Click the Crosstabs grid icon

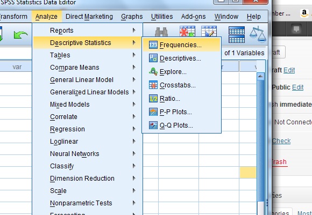pyautogui.click(x=153, y=85)
